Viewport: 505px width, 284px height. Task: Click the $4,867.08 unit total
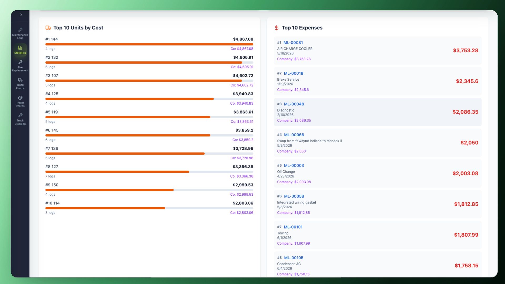(243, 39)
